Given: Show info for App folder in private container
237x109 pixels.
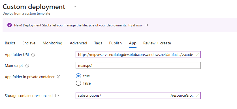Looking at the screenshot, I should pyautogui.click(x=59, y=77).
